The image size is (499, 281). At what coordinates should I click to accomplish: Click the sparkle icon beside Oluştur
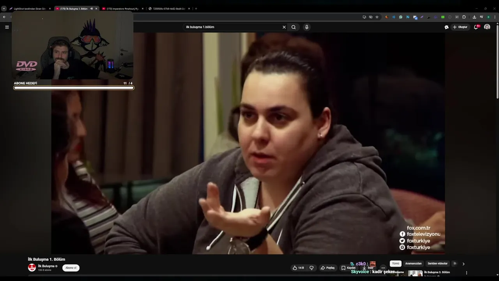(446, 27)
